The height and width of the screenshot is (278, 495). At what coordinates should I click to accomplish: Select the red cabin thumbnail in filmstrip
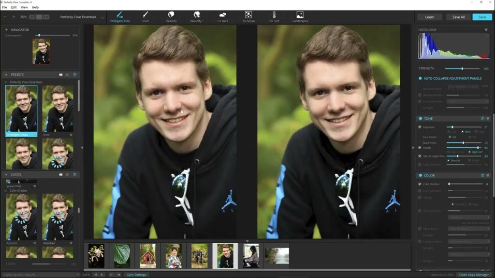point(148,256)
